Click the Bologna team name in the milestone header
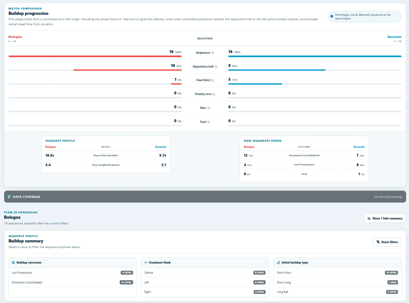This screenshot has height=303, width=409. click(x=15, y=37)
